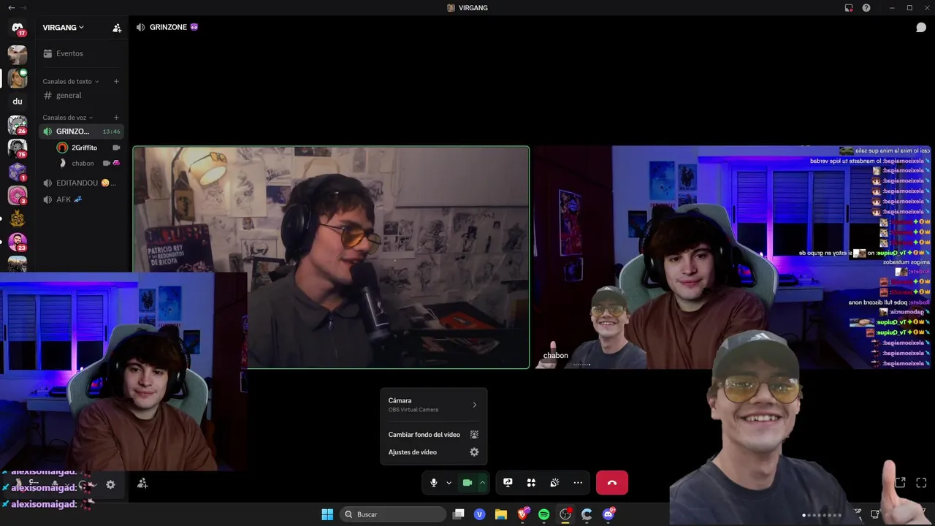This screenshot has height=526, width=935.
Task: Open server icon with 23 badge
Action: (x=18, y=242)
